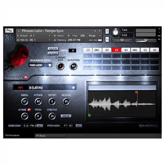
Task: Close the instrument with X icon
Action: tap(159, 29)
